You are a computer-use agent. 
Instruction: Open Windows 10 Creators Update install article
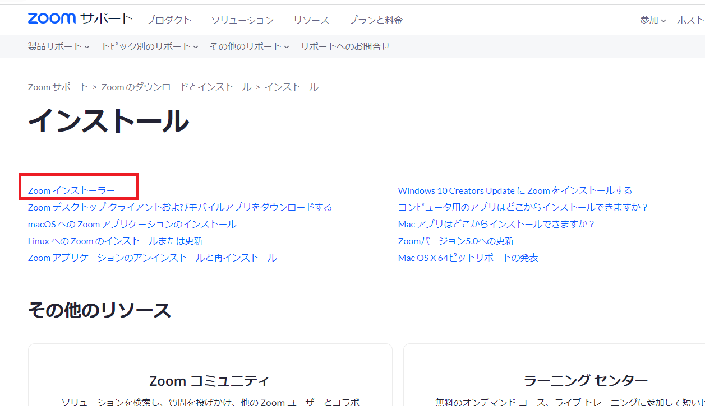pyautogui.click(x=515, y=190)
